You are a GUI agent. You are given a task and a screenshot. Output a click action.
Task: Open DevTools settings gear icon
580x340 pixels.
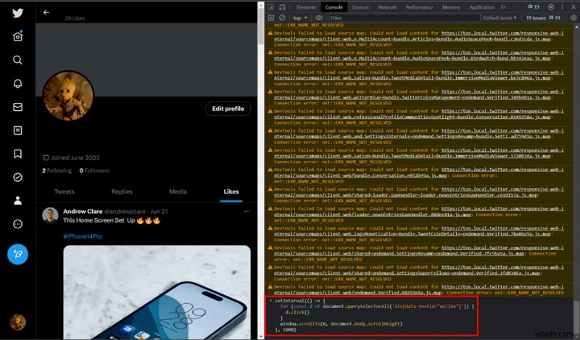click(x=551, y=7)
